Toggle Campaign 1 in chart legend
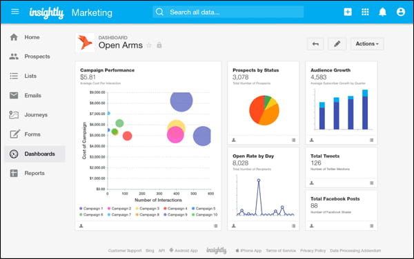Viewport: 414px width, 259px height. click(91, 209)
